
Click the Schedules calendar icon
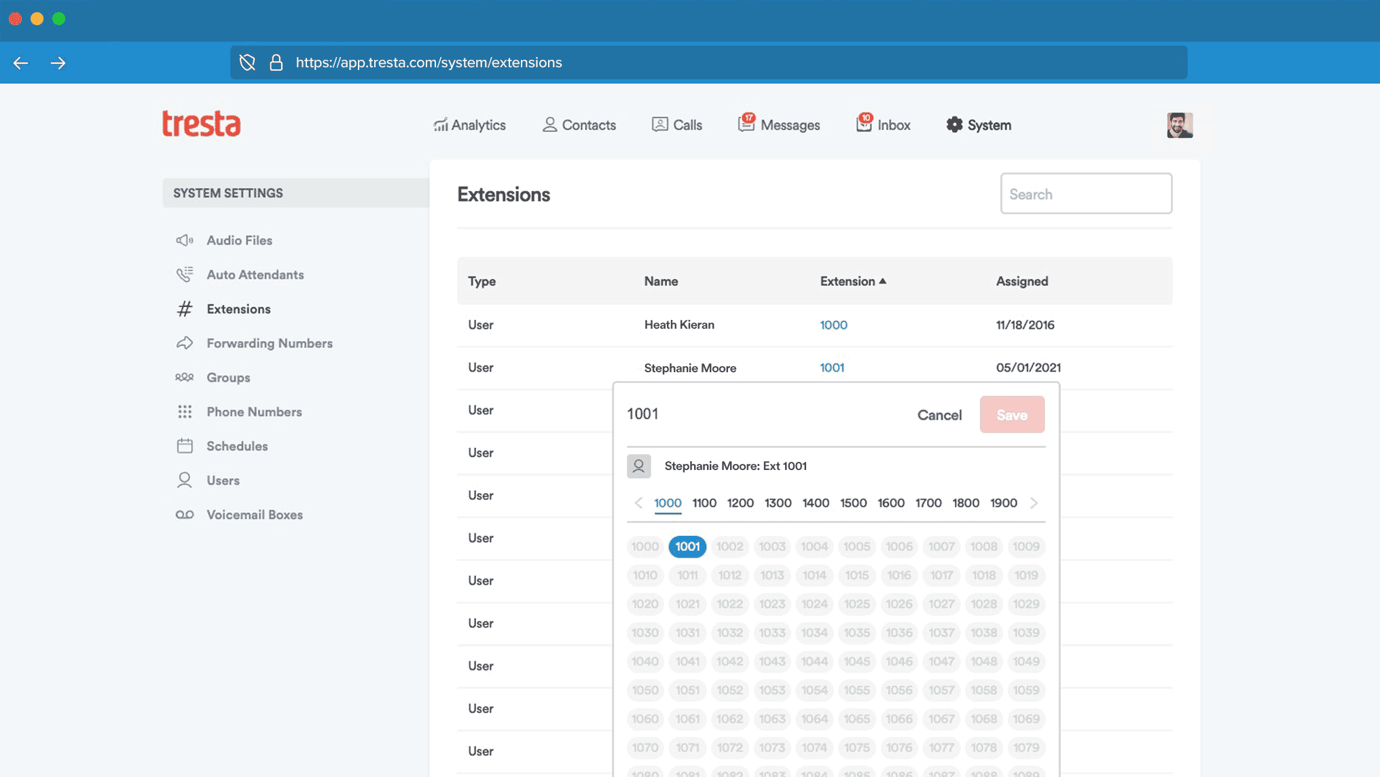185,446
